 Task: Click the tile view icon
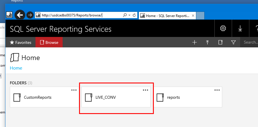[220, 42]
